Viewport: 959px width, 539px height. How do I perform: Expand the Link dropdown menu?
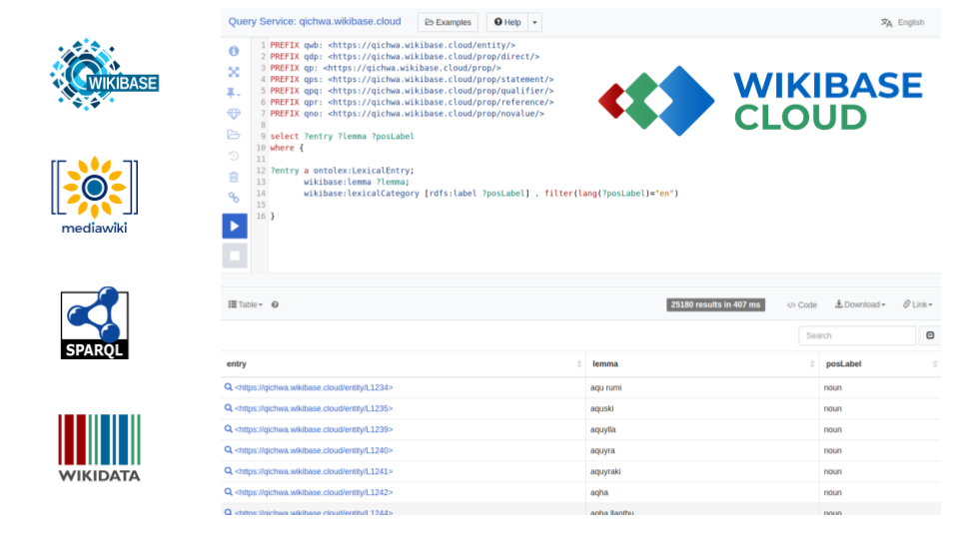pos(917,304)
